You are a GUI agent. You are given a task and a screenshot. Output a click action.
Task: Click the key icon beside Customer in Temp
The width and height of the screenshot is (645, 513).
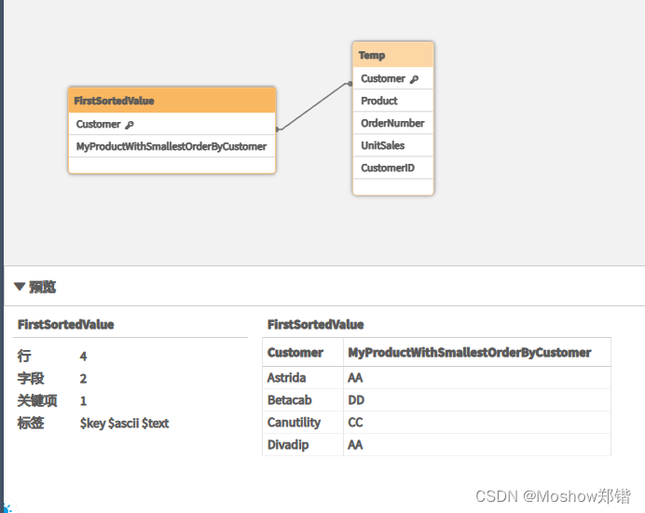(x=414, y=79)
